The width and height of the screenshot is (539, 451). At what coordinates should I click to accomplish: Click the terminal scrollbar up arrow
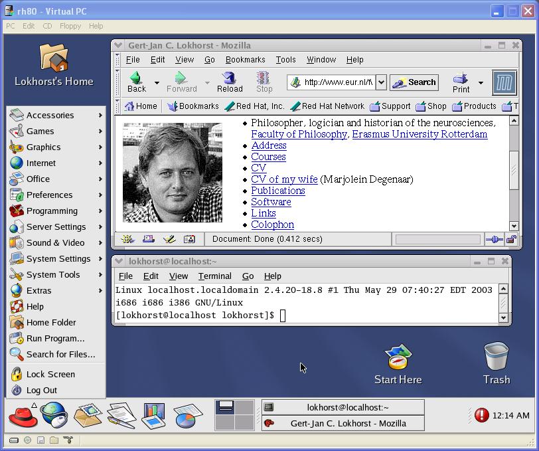[x=503, y=289]
